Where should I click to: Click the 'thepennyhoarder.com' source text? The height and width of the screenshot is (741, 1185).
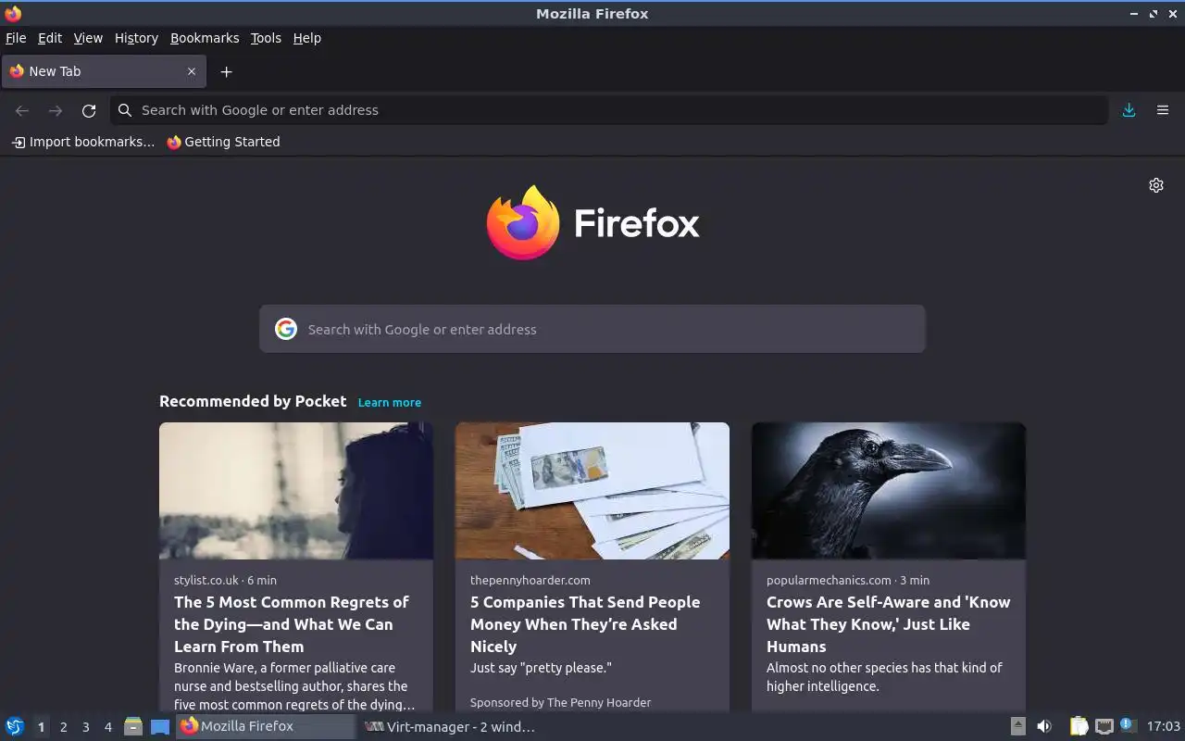click(530, 580)
